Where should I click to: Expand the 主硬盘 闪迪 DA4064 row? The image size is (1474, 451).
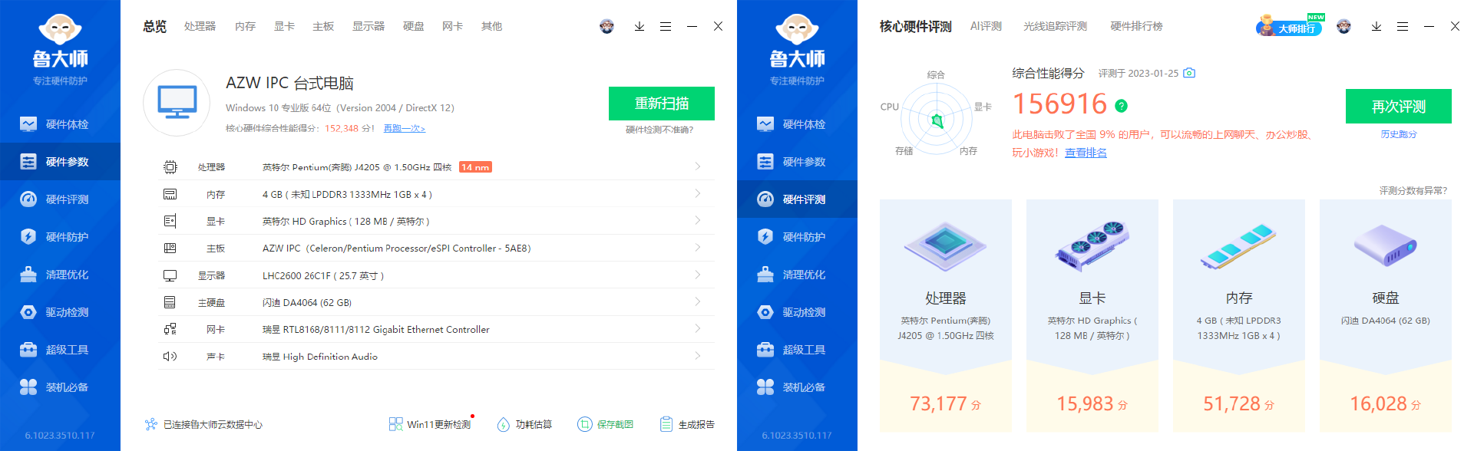[437, 302]
